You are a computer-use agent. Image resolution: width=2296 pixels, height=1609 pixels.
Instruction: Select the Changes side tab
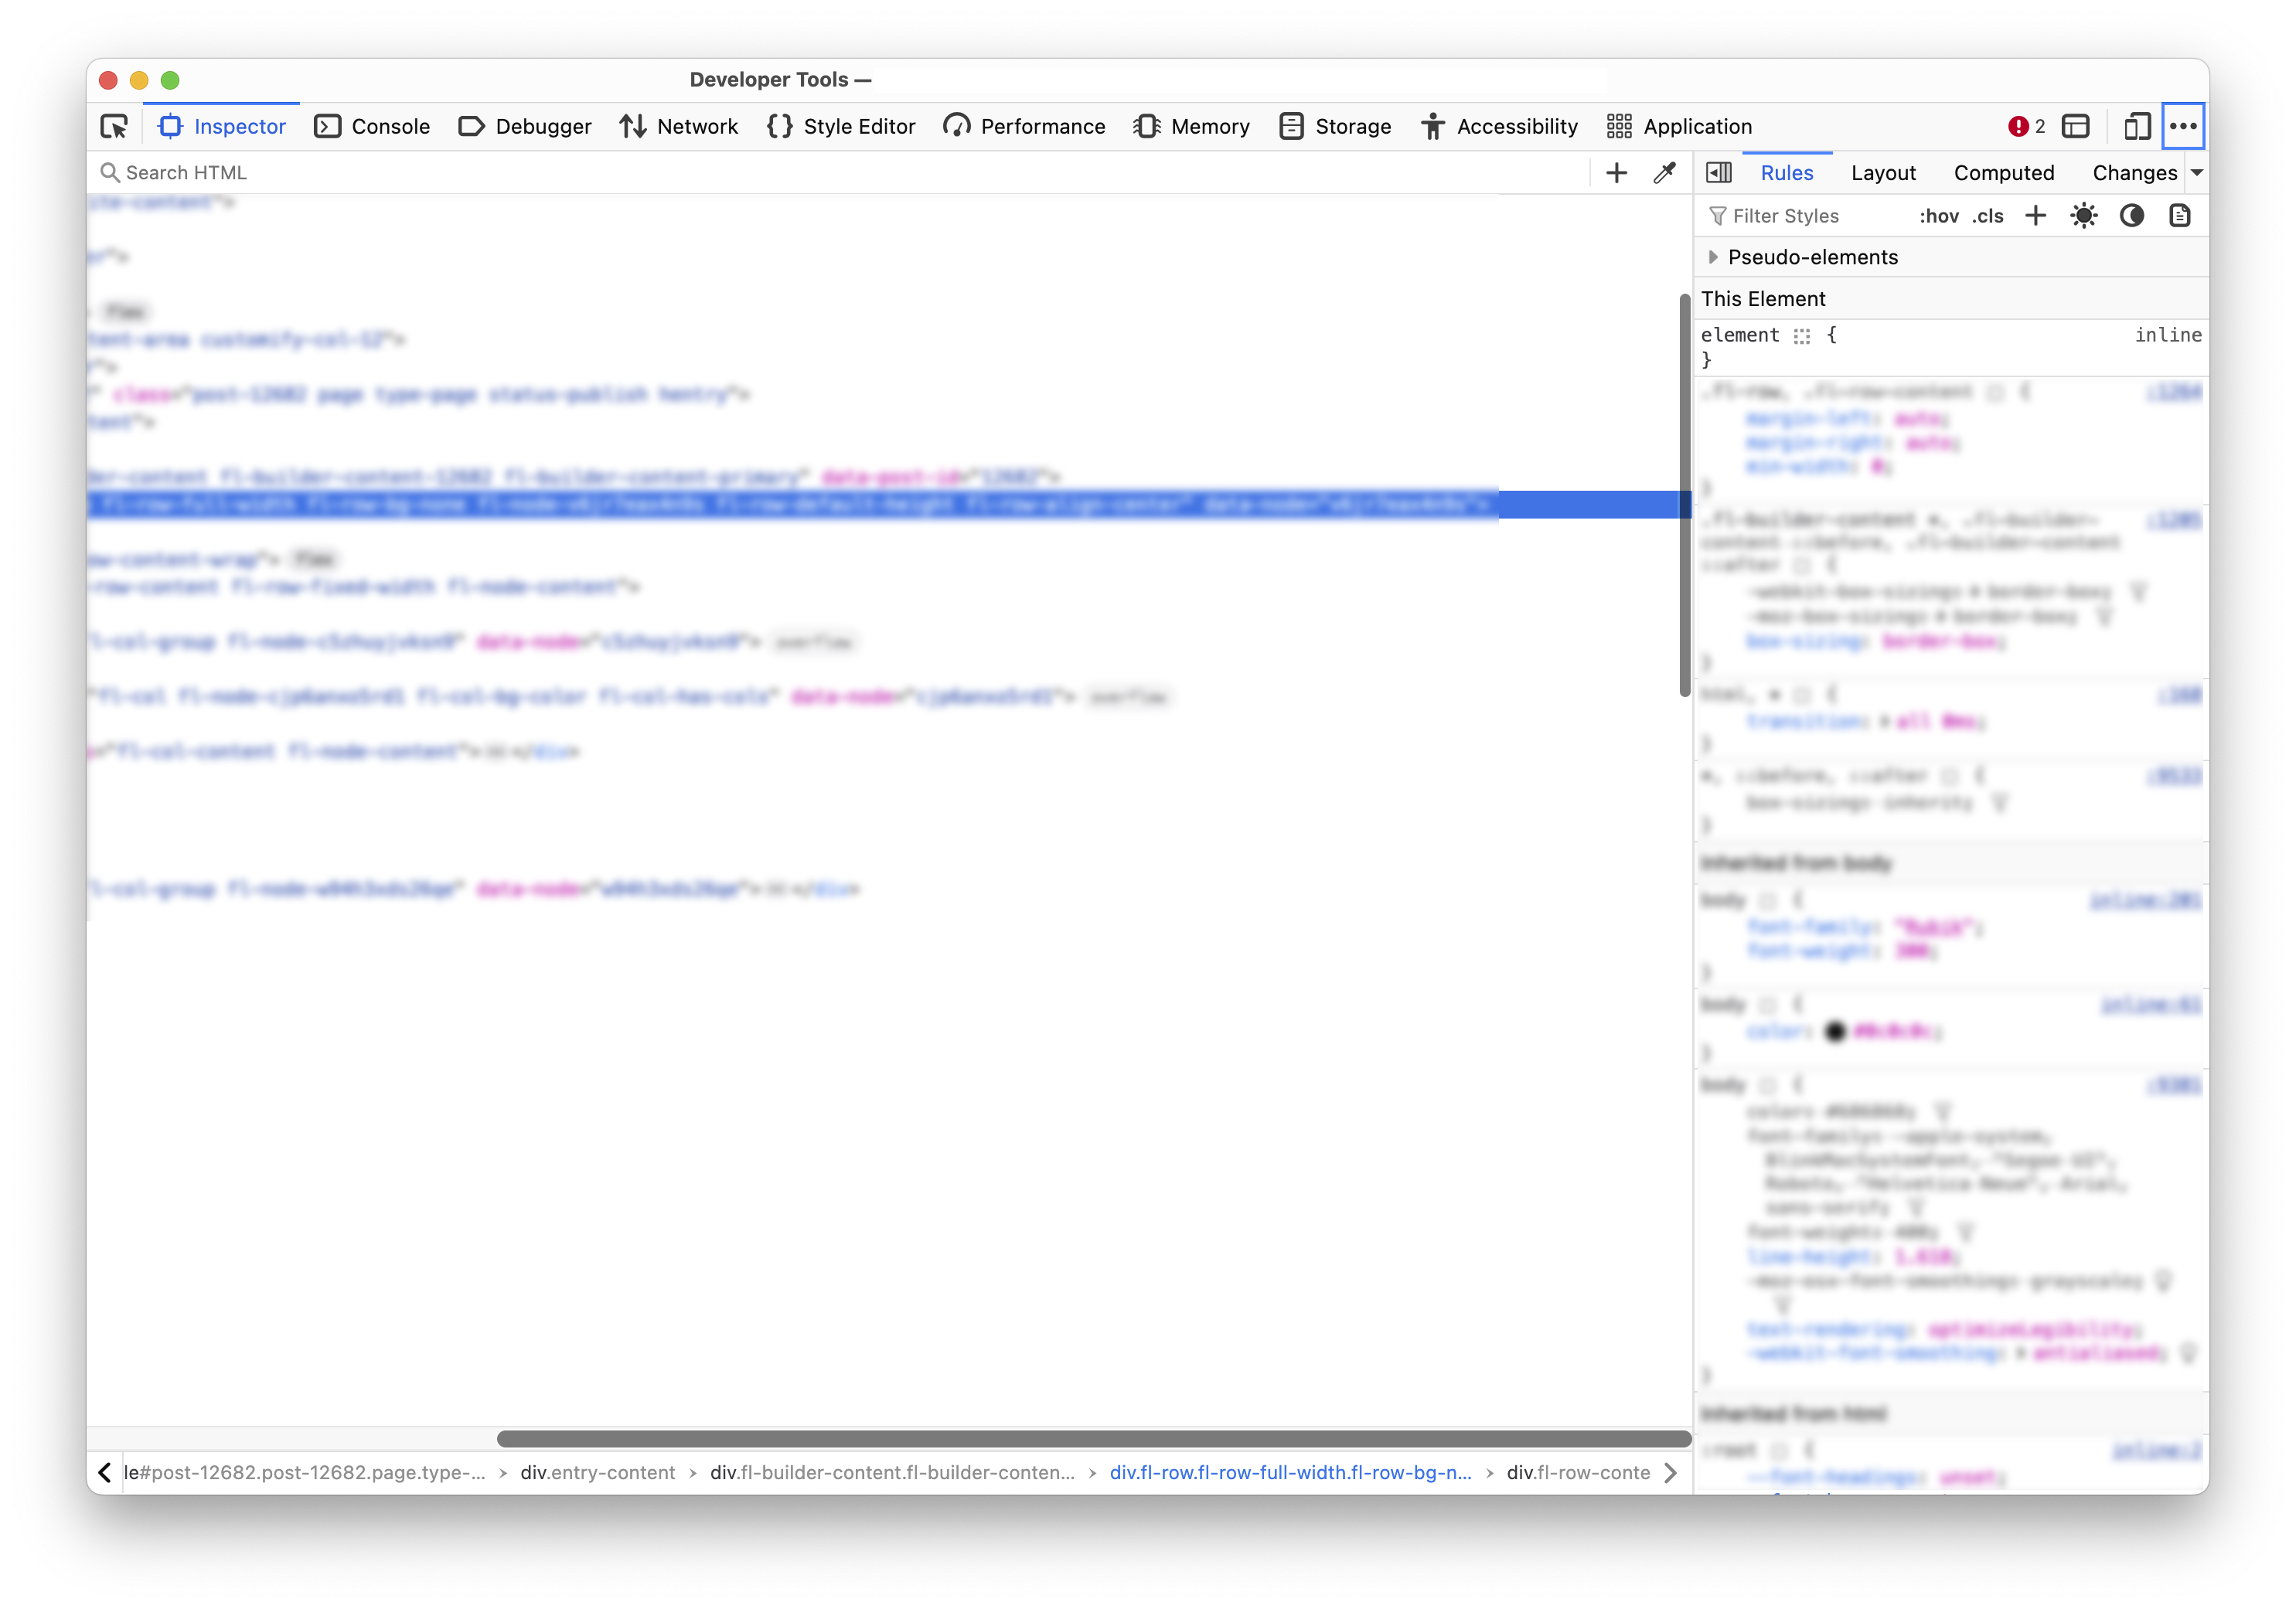pos(2134,173)
